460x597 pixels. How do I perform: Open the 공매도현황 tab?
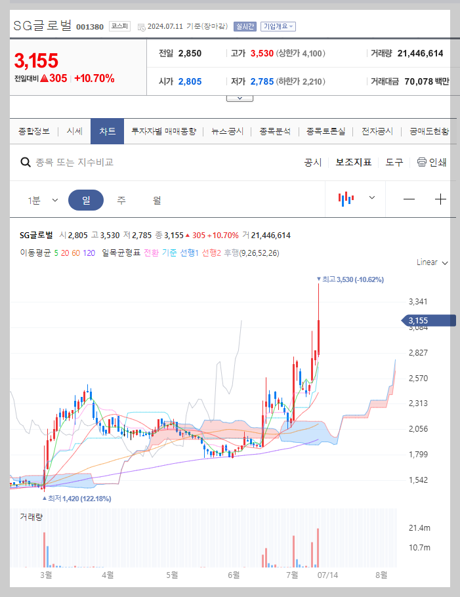point(429,131)
